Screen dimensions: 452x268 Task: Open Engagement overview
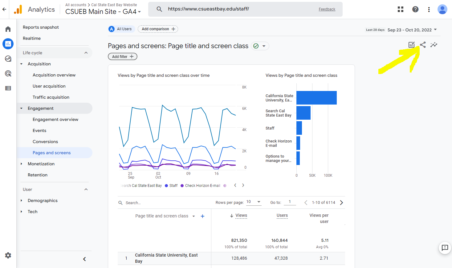[x=55, y=119]
